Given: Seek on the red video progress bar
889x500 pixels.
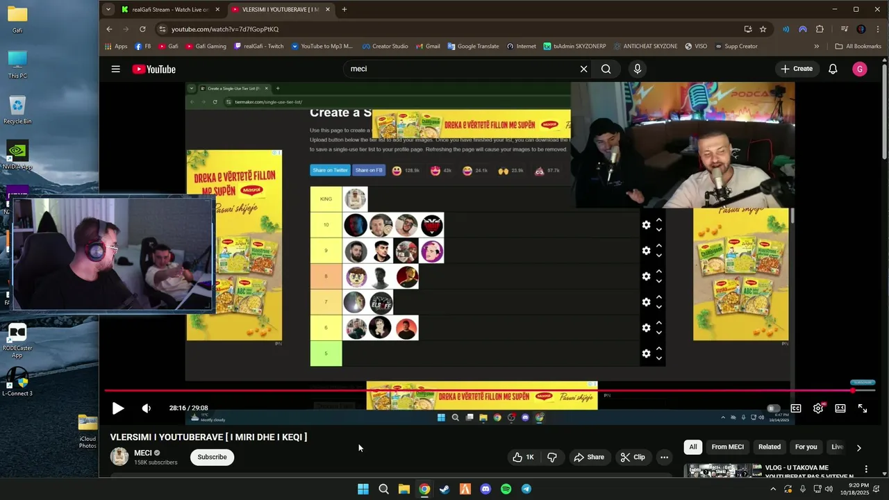Looking at the screenshot, I should (490, 391).
